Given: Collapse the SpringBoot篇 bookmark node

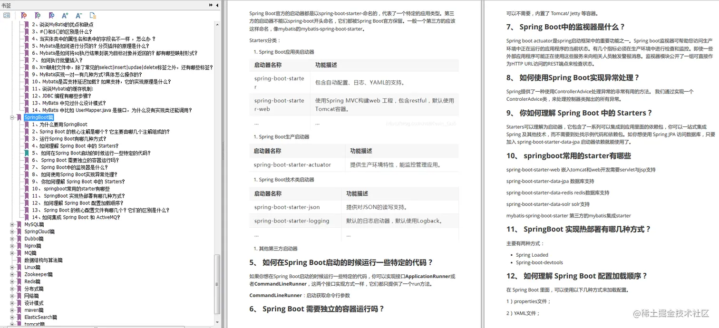Looking at the screenshot, I should tap(13, 117).
